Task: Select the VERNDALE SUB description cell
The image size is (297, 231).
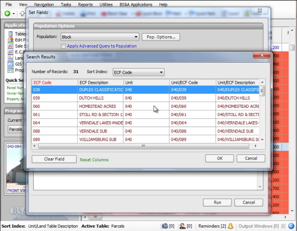Action: pos(100,131)
